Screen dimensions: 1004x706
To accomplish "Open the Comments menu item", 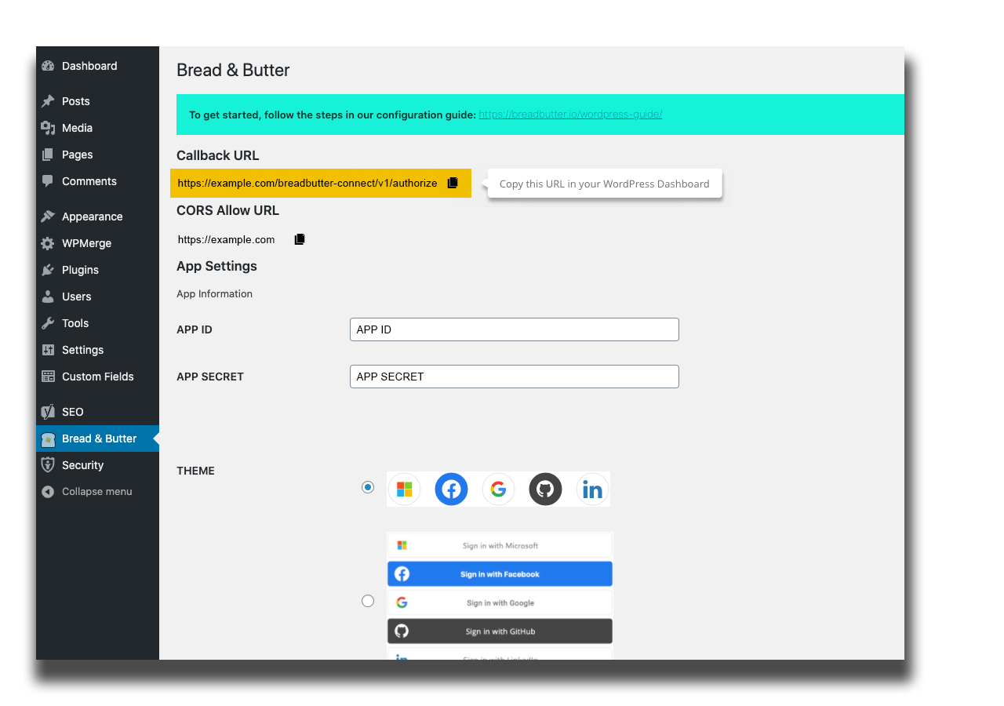I will [x=97, y=181].
